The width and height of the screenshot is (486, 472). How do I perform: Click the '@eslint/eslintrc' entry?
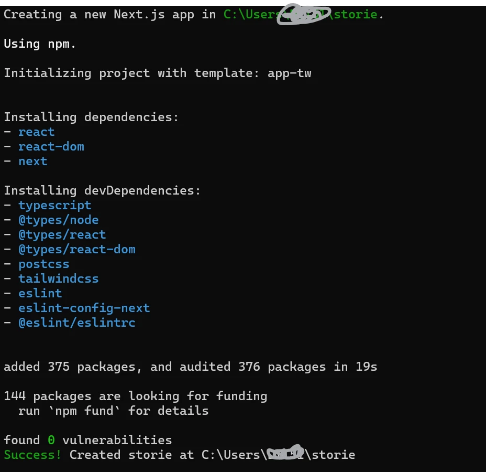[x=77, y=323]
